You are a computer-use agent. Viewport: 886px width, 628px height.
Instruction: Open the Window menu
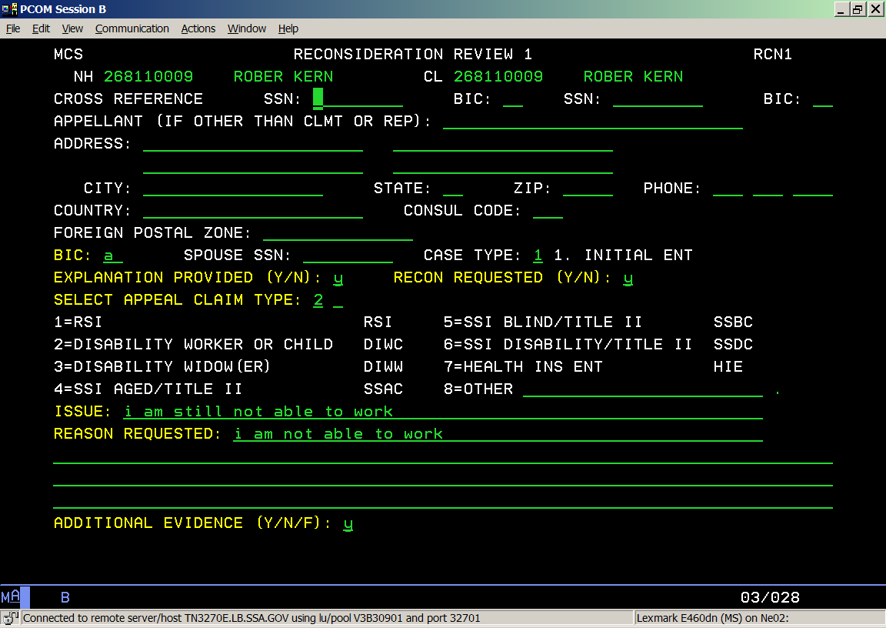coord(246,28)
